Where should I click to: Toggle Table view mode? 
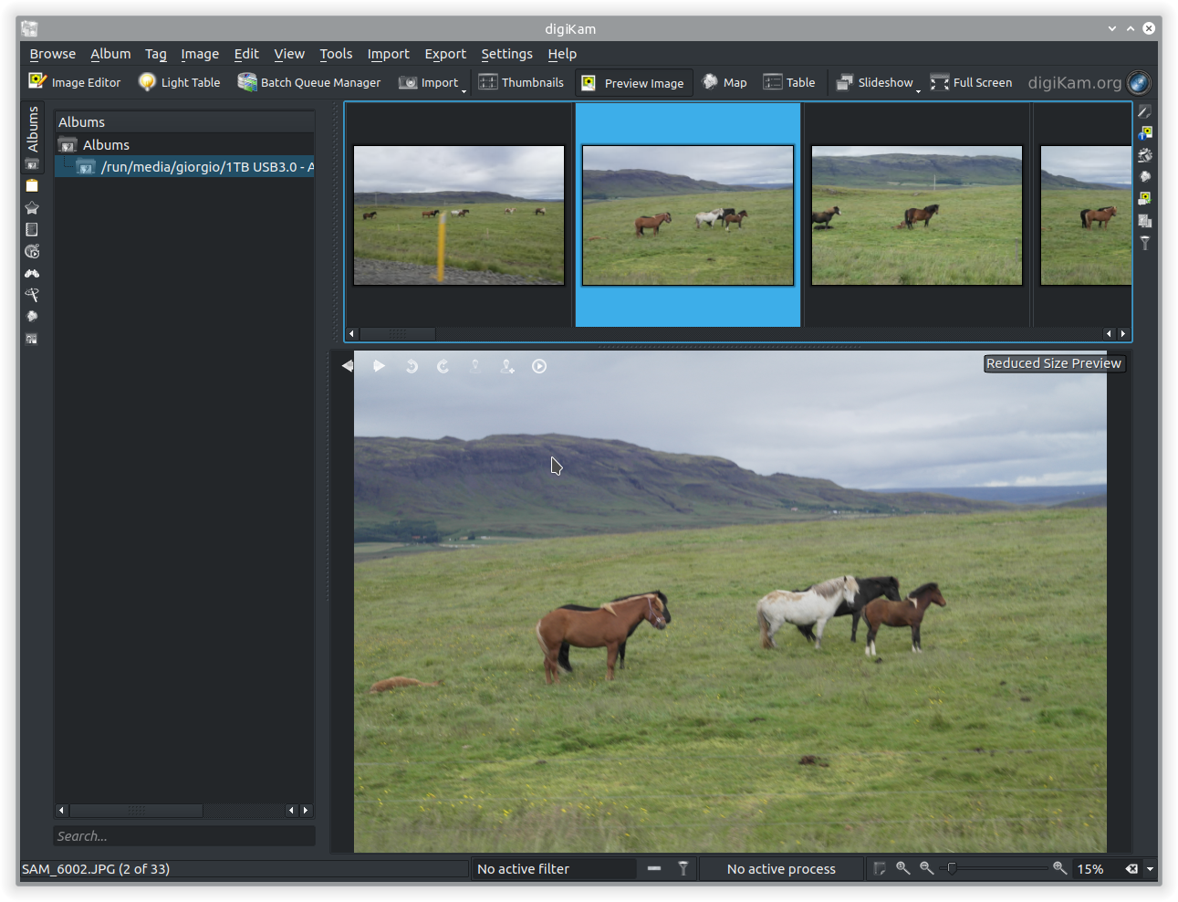click(789, 82)
